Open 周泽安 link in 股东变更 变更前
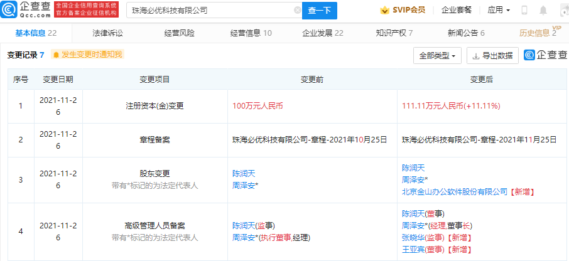The height and width of the screenshot is (261, 569). coord(244,186)
